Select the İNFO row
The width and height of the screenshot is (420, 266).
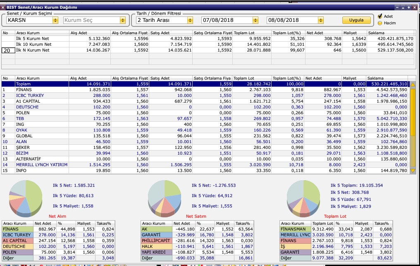coord(205,171)
